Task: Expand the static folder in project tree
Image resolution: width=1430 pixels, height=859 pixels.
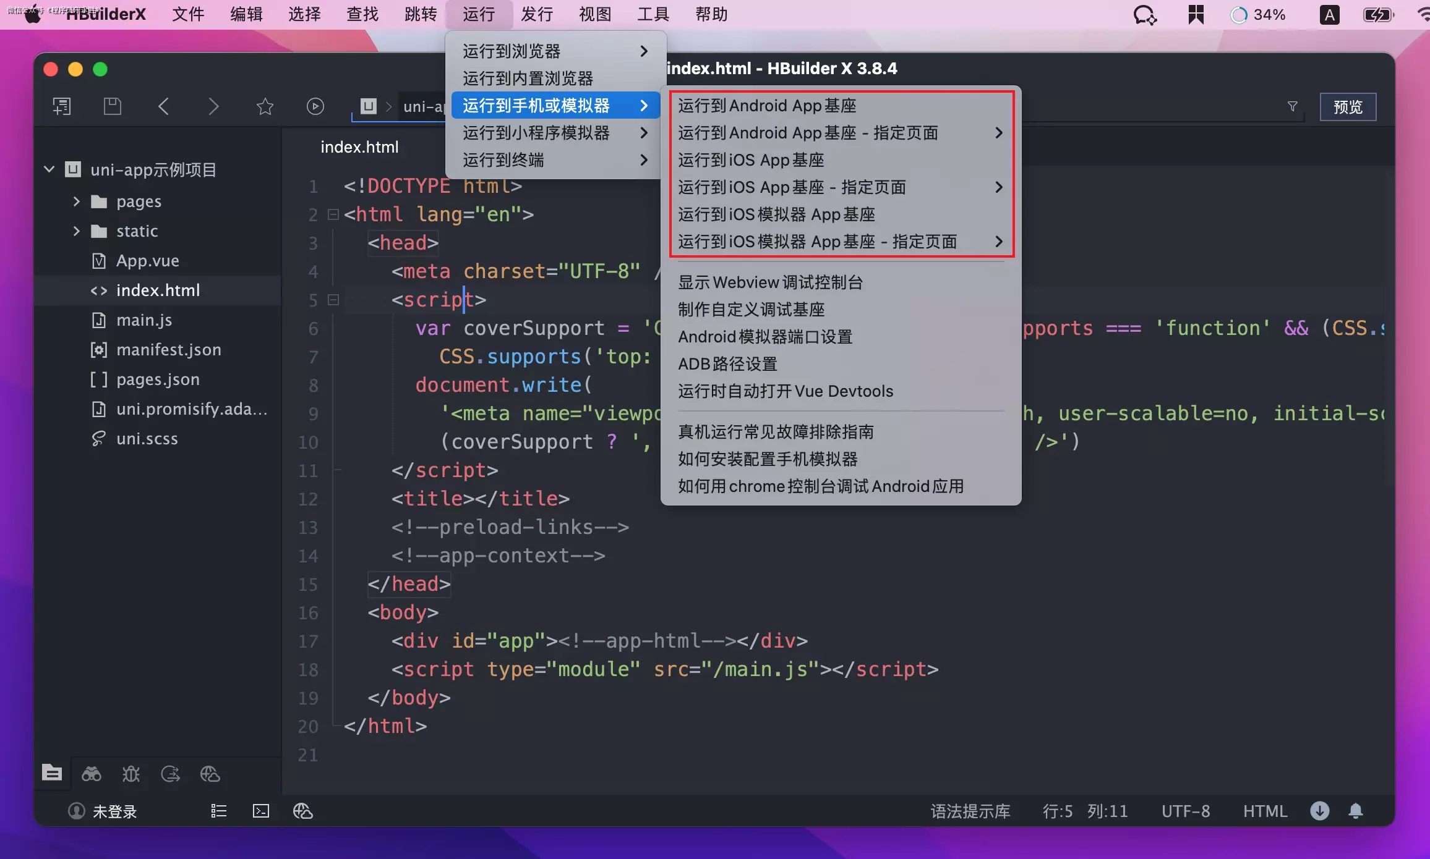Action: (77, 231)
